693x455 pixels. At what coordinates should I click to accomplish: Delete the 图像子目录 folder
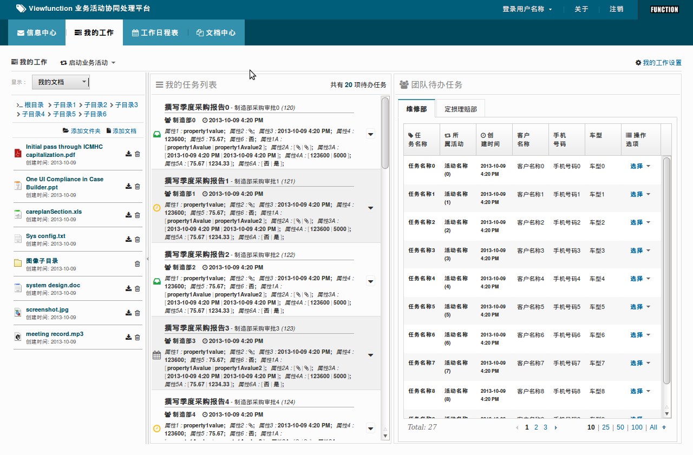(137, 264)
